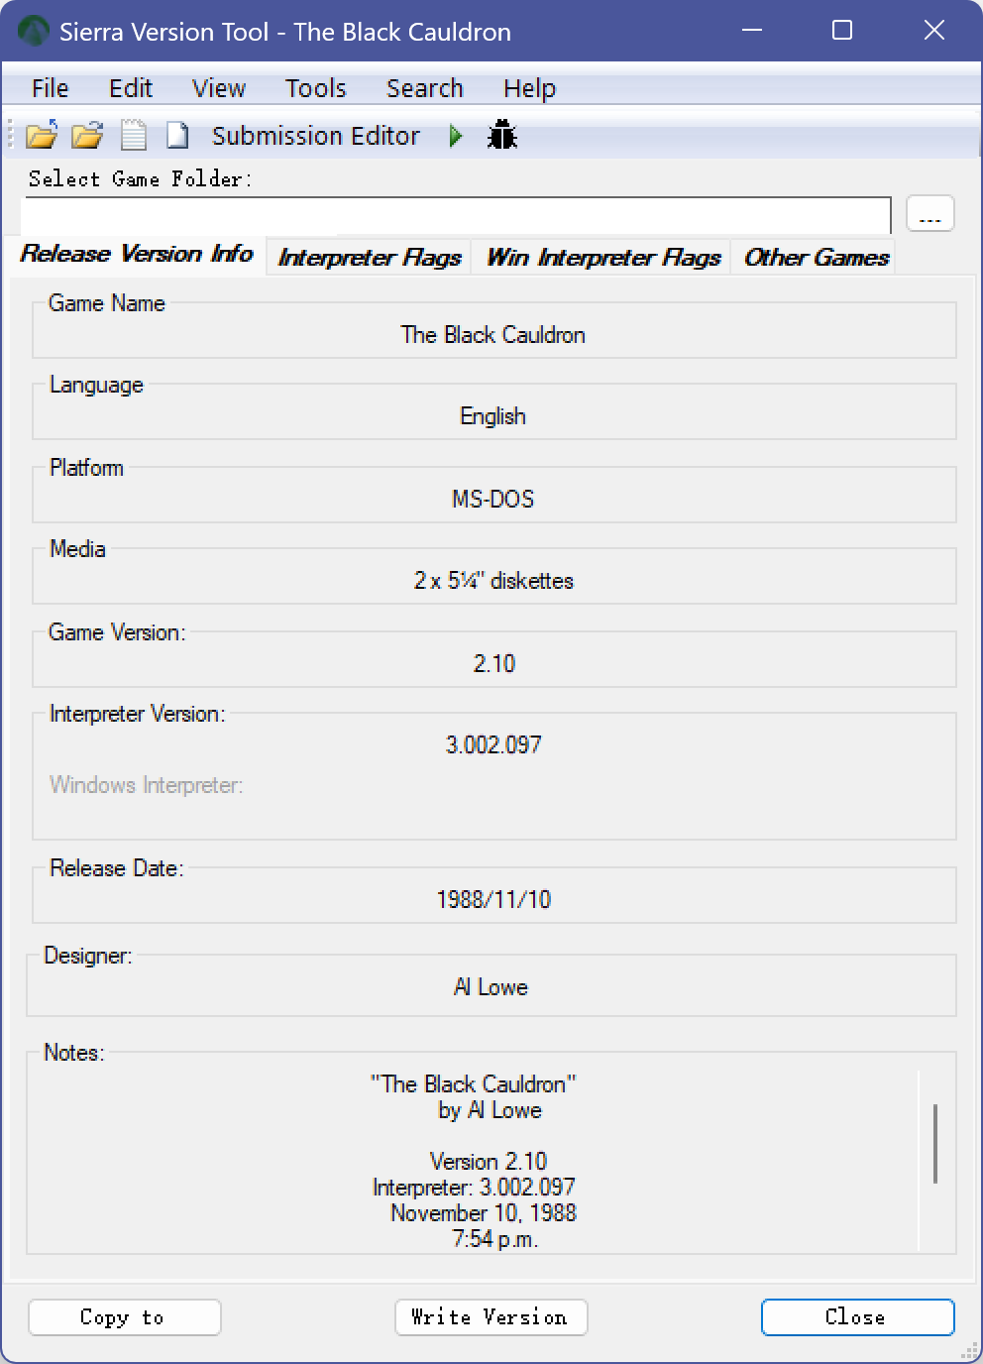Image resolution: width=983 pixels, height=1364 pixels.
Task: Open the Search menu
Action: [x=424, y=88]
